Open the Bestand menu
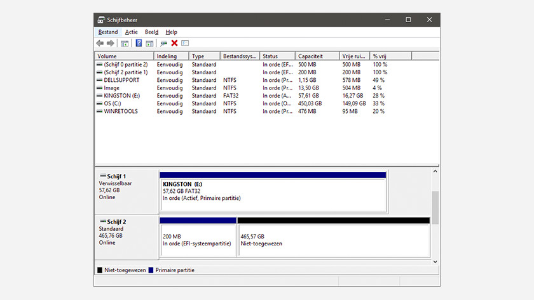Image resolution: width=534 pixels, height=300 pixels. [x=108, y=32]
